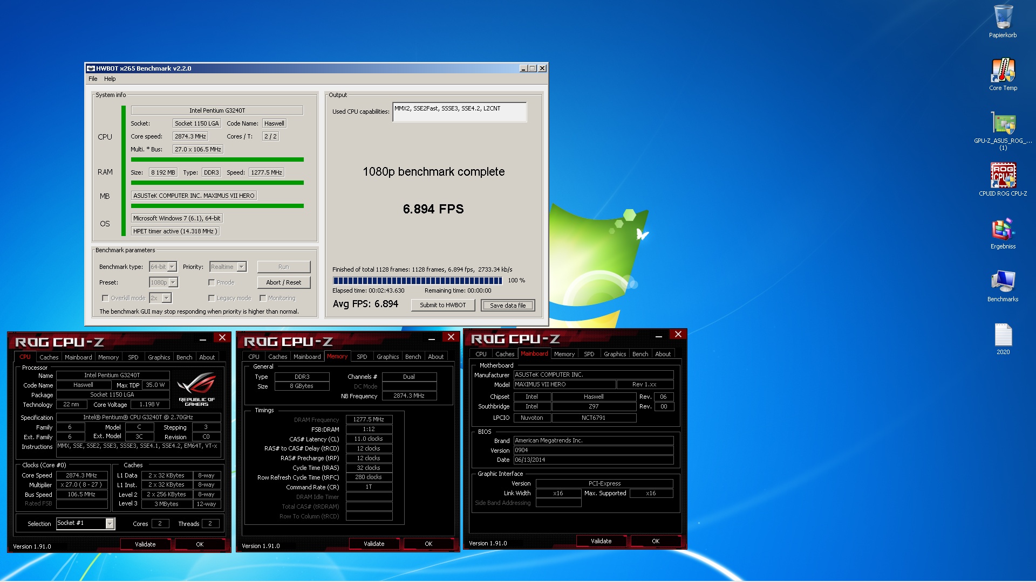Click OK in middle CPU-Z window
The height and width of the screenshot is (582, 1036).
[428, 544]
